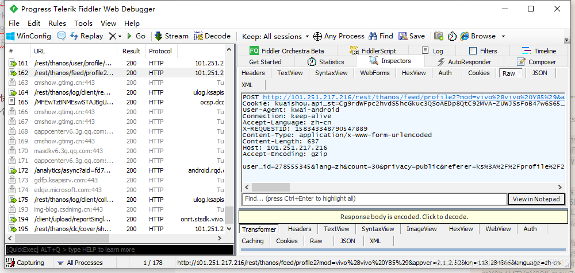Switch to Fiddler Orchestra Beta tab
The height and width of the screenshot is (273, 575).
point(287,51)
